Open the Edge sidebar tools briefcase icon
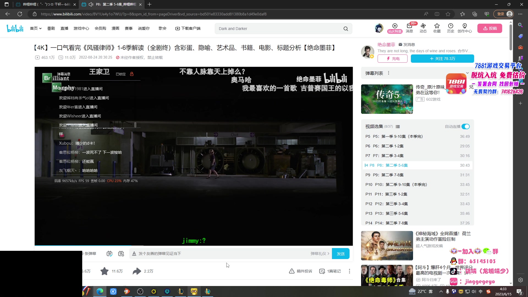Viewport: 528px width, 297px height. [x=520, y=47]
